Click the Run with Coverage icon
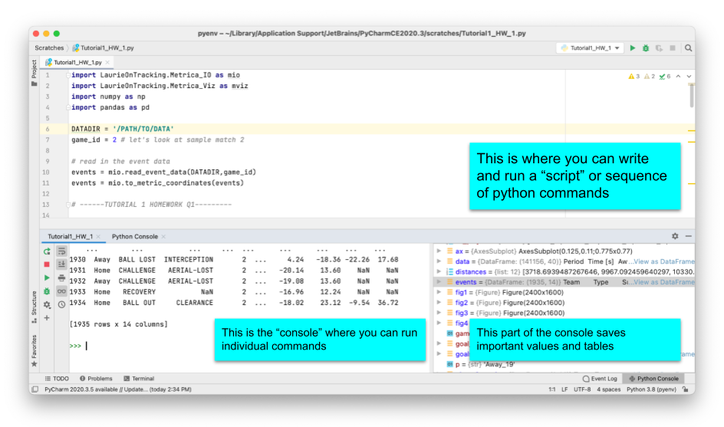 (x=659, y=48)
